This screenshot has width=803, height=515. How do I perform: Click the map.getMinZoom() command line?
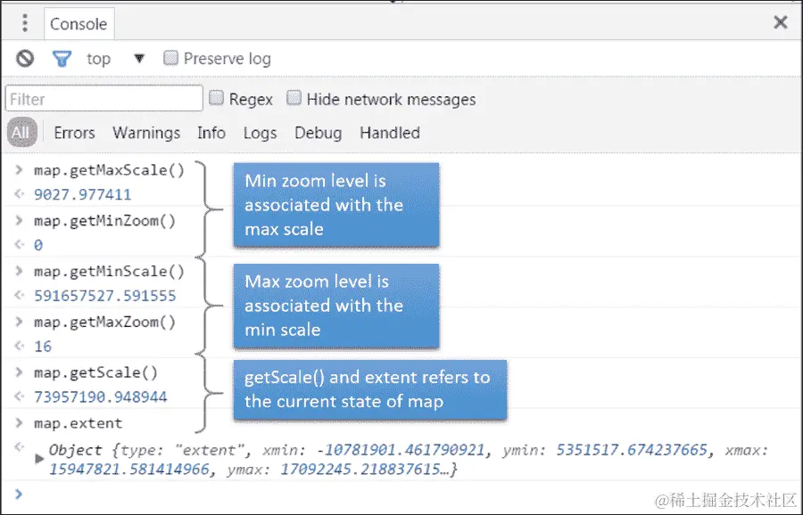104,221
